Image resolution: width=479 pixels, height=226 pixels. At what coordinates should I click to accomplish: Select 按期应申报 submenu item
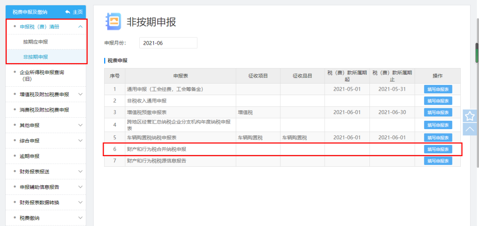pos(35,42)
